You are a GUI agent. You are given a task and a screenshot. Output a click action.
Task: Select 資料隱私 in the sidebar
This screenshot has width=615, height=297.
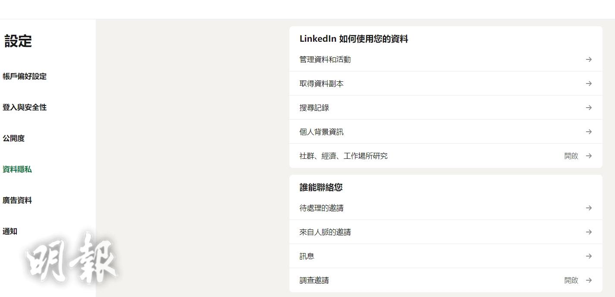(17, 169)
